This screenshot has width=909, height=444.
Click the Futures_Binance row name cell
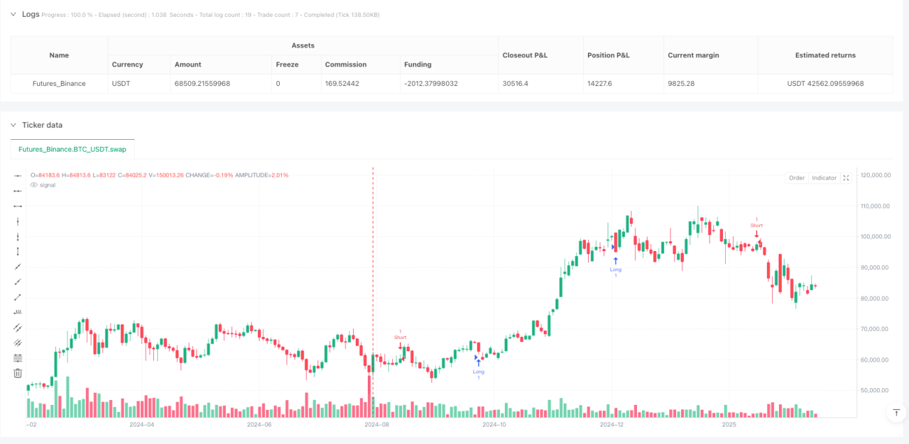(x=59, y=83)
